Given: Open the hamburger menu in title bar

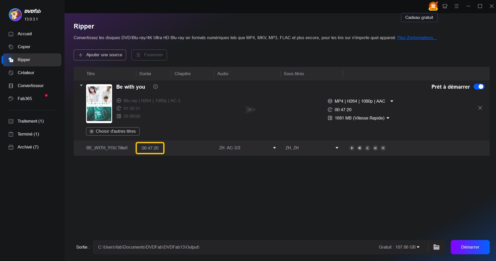Looking at the screenshot, I should point(456,6).
